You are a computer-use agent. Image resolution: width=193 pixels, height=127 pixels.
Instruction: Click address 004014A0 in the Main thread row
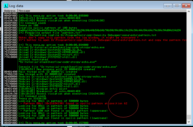[x=11, y=72]
